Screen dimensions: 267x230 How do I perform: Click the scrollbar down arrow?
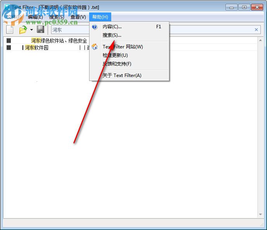(260, 215)
